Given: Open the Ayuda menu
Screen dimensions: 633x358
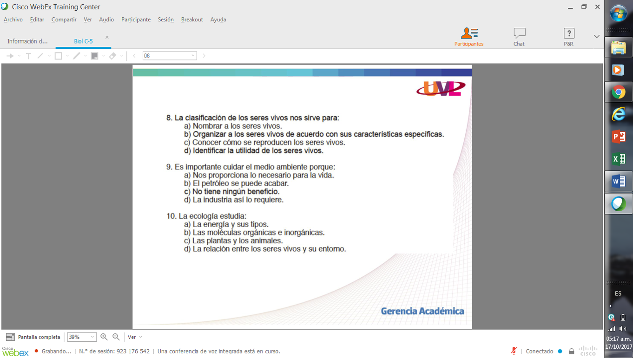Looking at the screenshot, I should coord(218,20).
